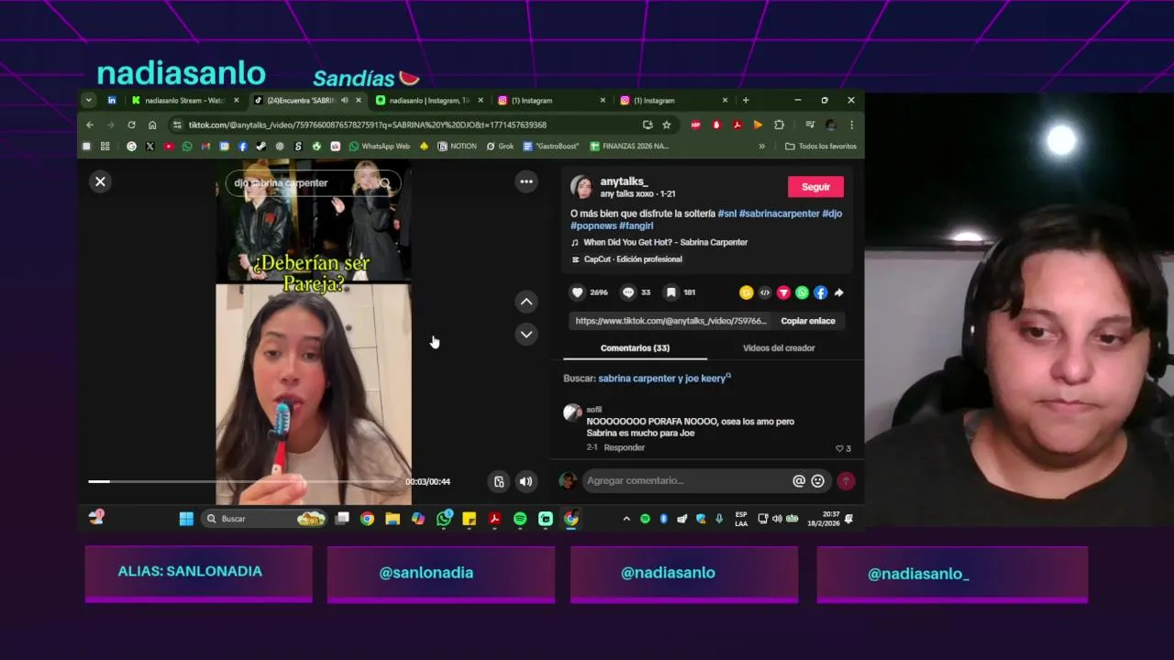1174x660 pixels.
Task: Repost video with yellow repost icon
Action: tap(747, 292)
